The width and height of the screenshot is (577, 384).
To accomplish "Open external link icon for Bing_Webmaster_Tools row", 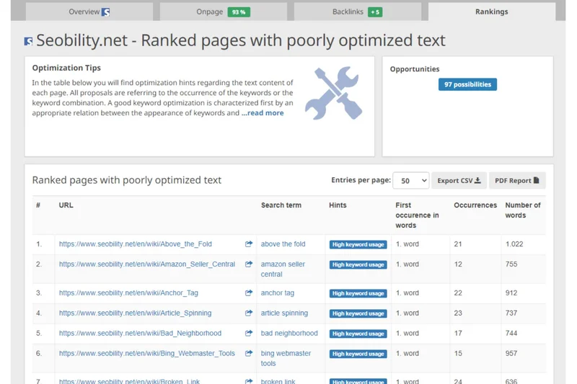I will (x=249, y=354).
